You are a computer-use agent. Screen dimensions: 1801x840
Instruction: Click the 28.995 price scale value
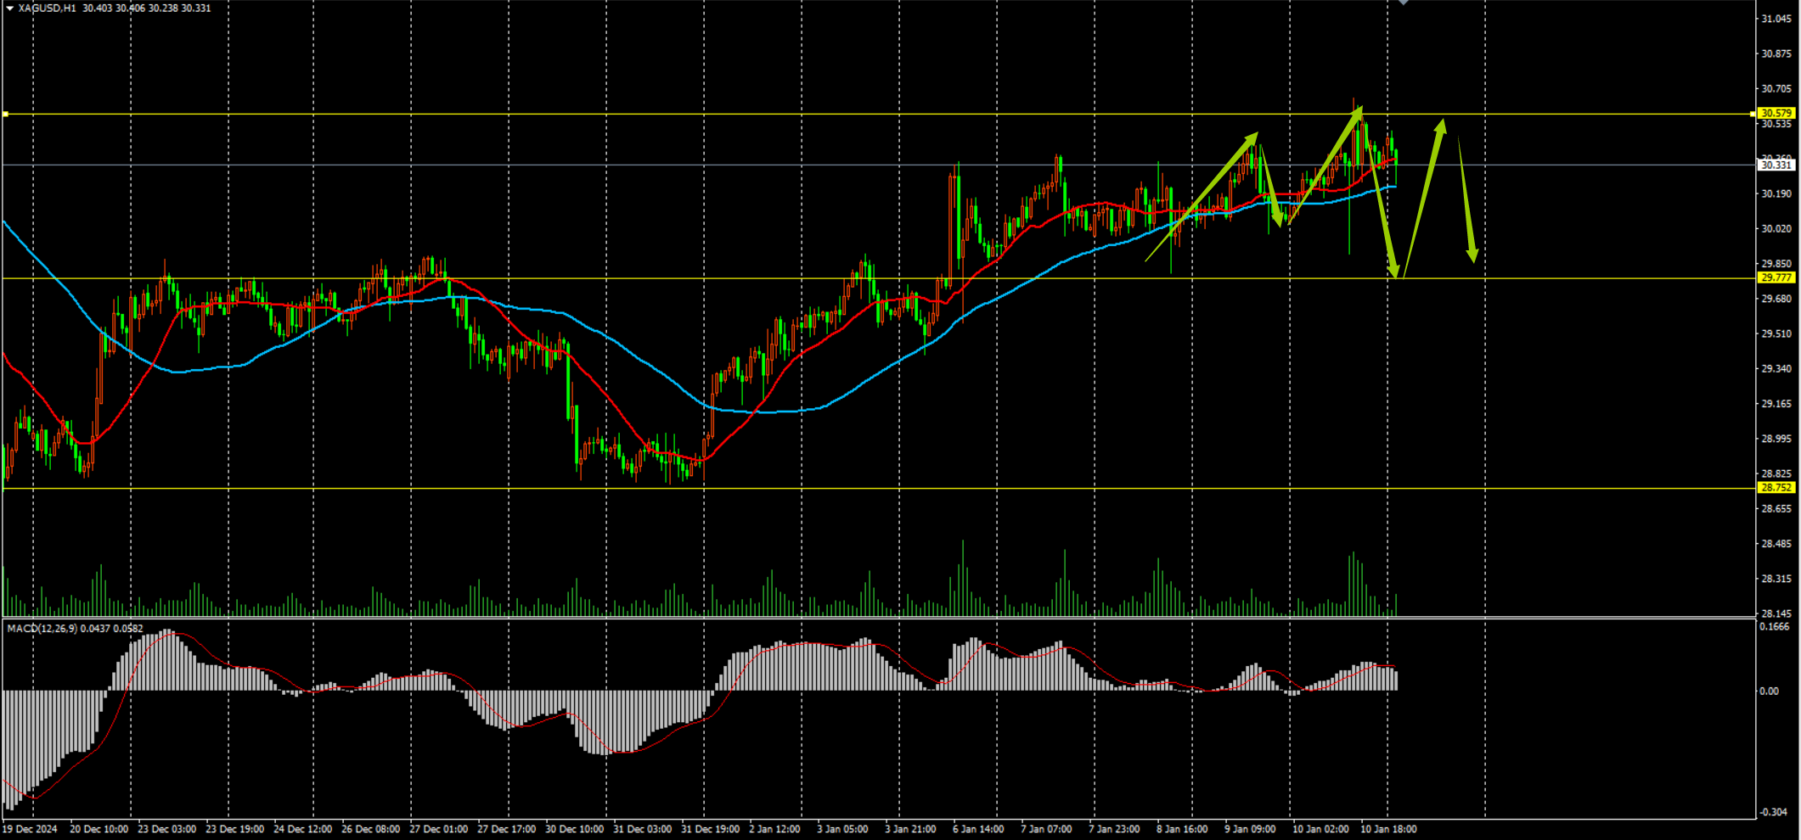tap(1776, 439)
